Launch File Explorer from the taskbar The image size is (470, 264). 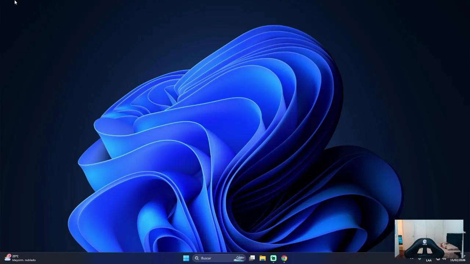[263, 258]
